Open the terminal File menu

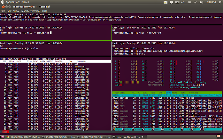(3, 11)
